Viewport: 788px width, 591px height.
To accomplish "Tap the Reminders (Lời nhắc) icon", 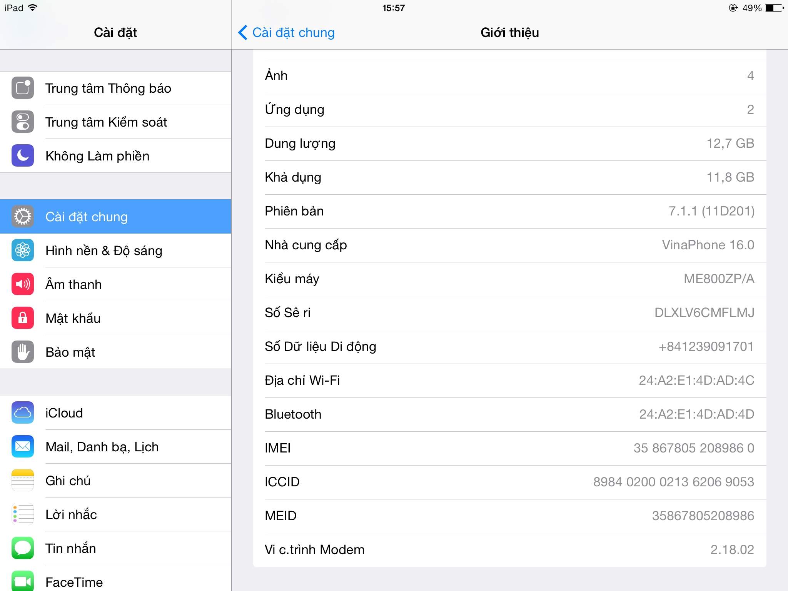I will [23, 514].
